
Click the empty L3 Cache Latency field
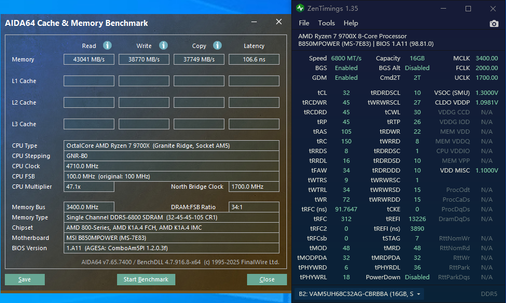254,124
